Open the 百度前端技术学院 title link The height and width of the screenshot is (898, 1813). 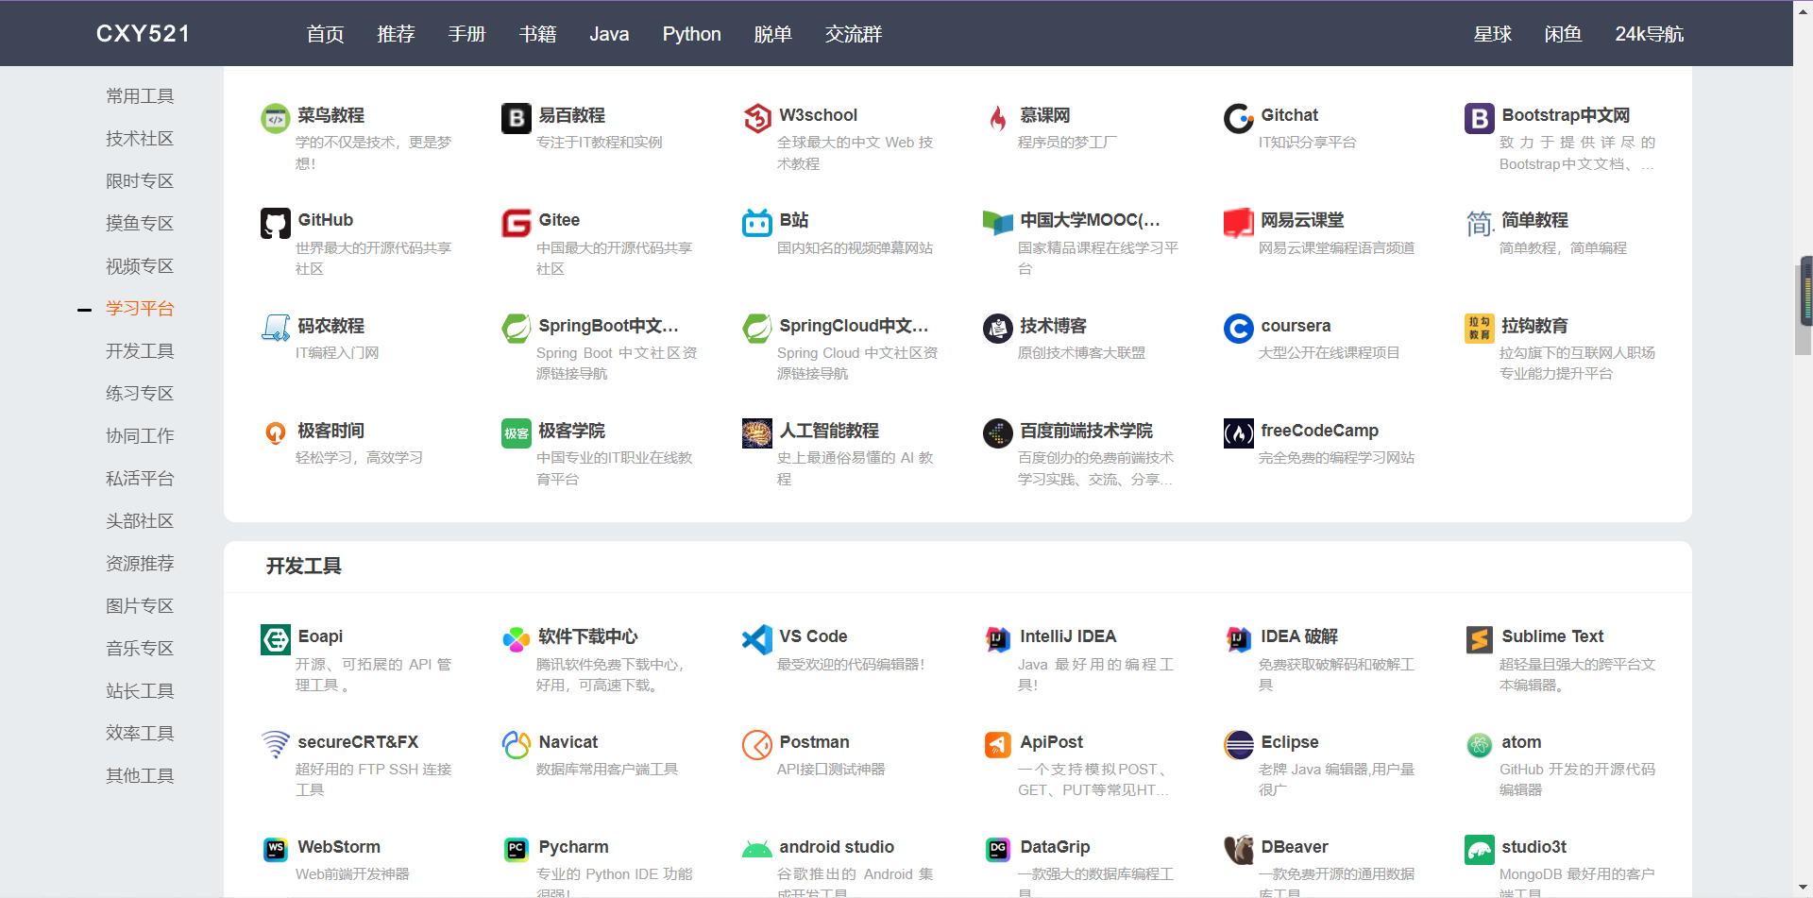point(1086,431)
